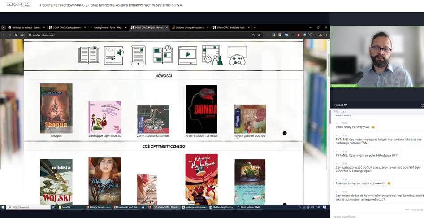
Task: Open the Windows notifications icon
Action: [x=324, y=207]
